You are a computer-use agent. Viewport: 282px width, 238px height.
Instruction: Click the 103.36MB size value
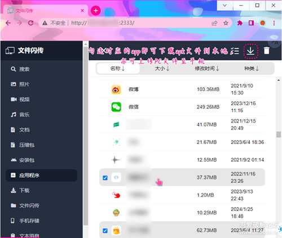[208, 89]
